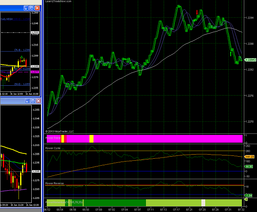Maximize the lower-left chart window
The width and height of the screenshot is (257, 212).
pyautogui.click(x=33, y=101)
